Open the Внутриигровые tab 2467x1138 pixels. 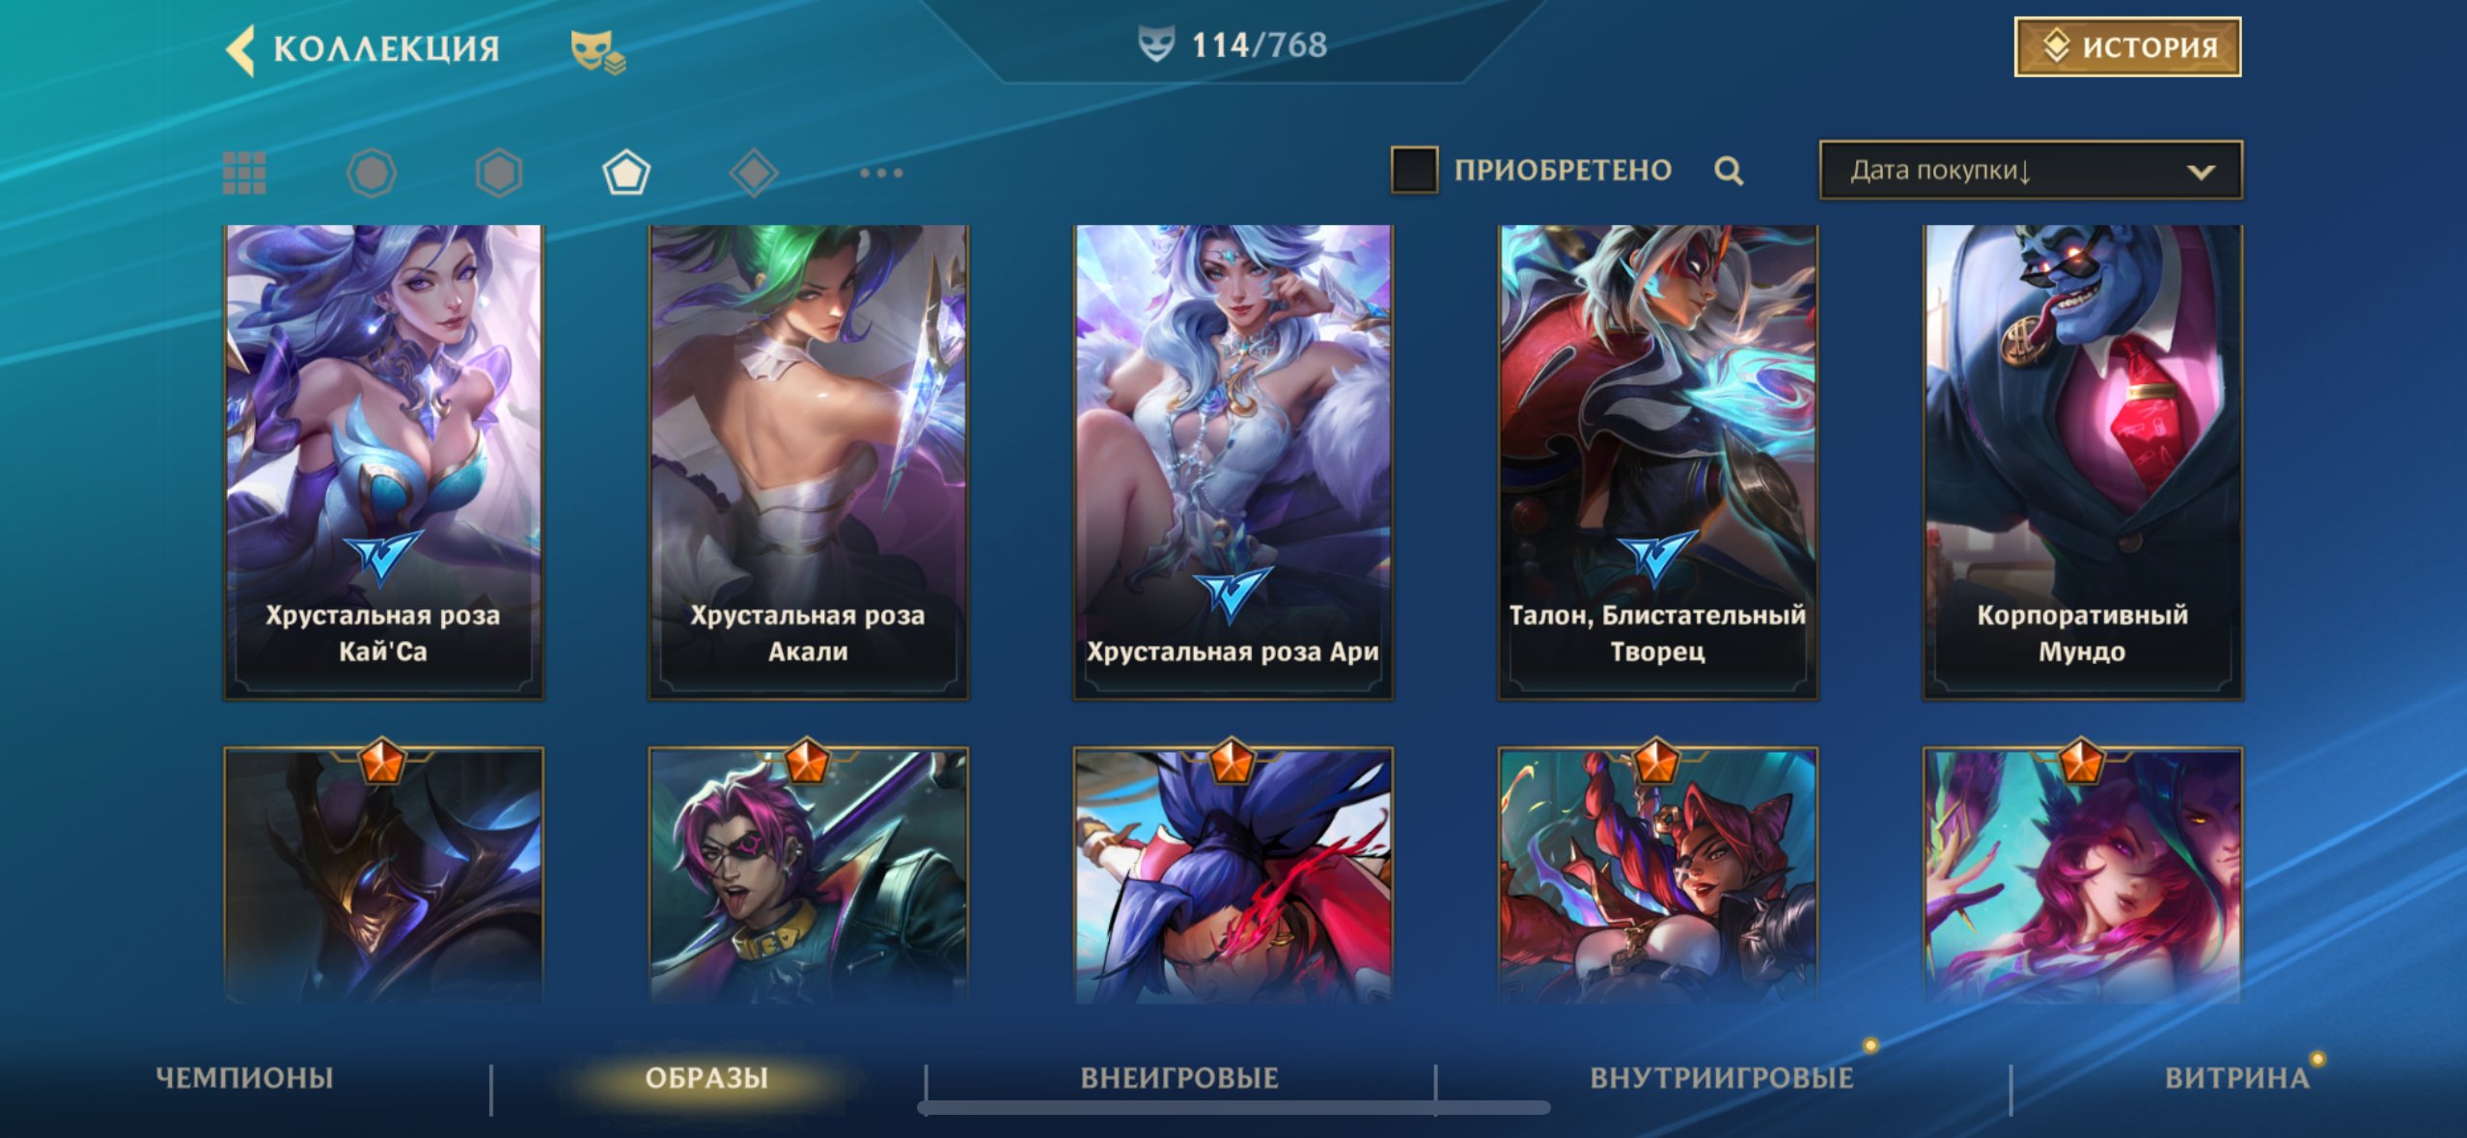pyautogui.click(x=1722, y=1077)
